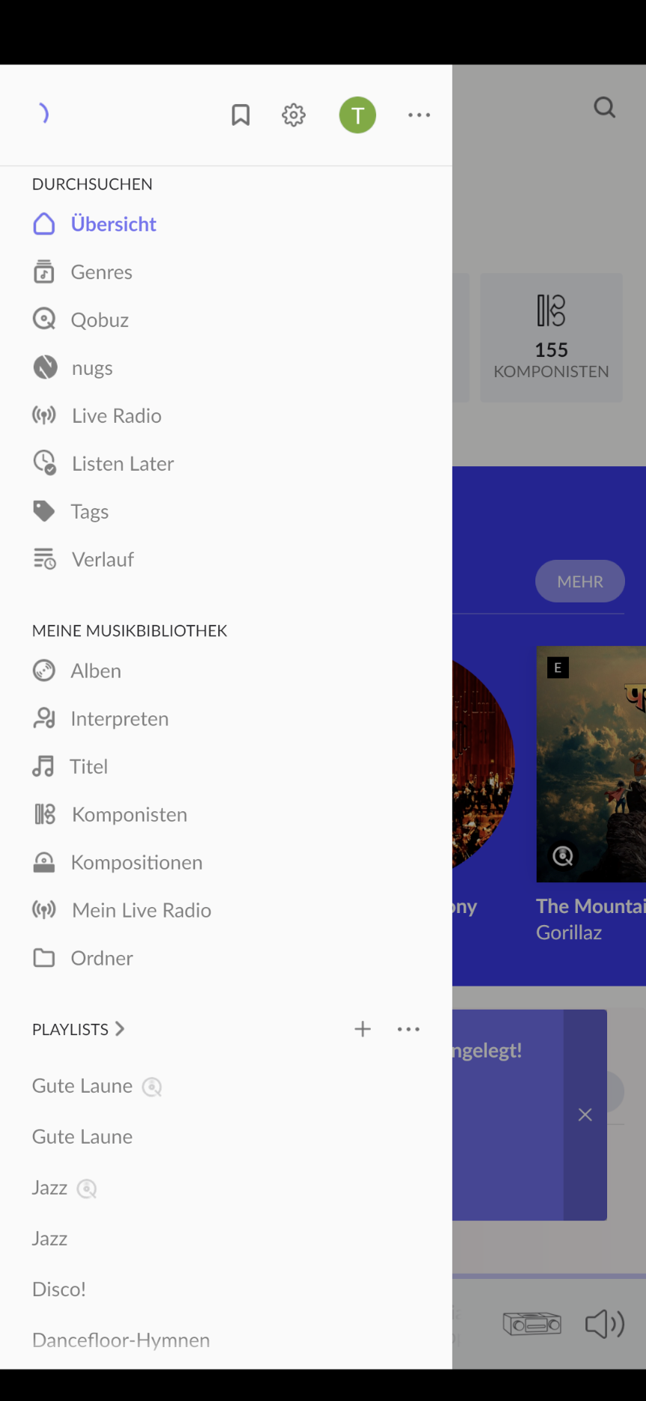
Task: Select Übersicht in sidebar
Action: [x=113, y=225]
